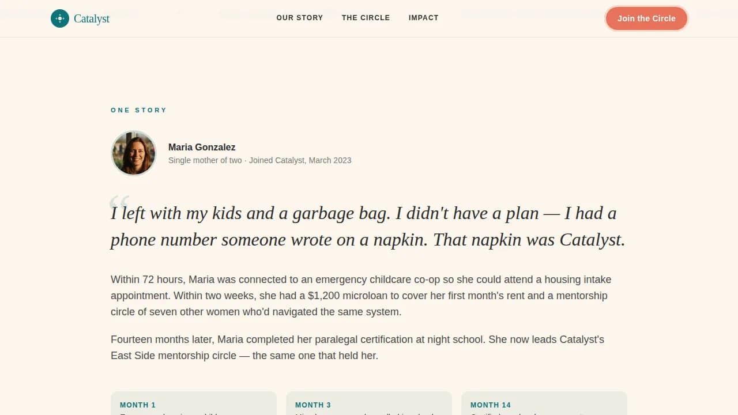738x415 pixels.
Task: Select the Month 14 milestone card
Action: point(544,403)
